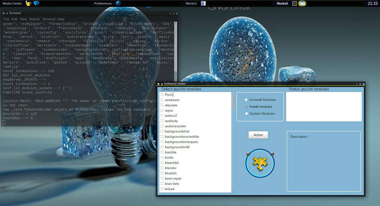Check the ardour2 module checkbox
This screenshot has width=380, height=206.
[x=162, y=116]
